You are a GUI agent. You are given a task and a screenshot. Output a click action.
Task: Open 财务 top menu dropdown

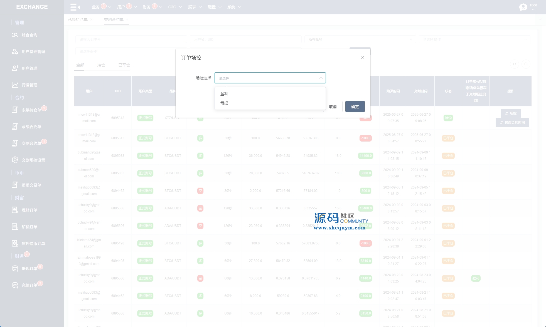147,7
